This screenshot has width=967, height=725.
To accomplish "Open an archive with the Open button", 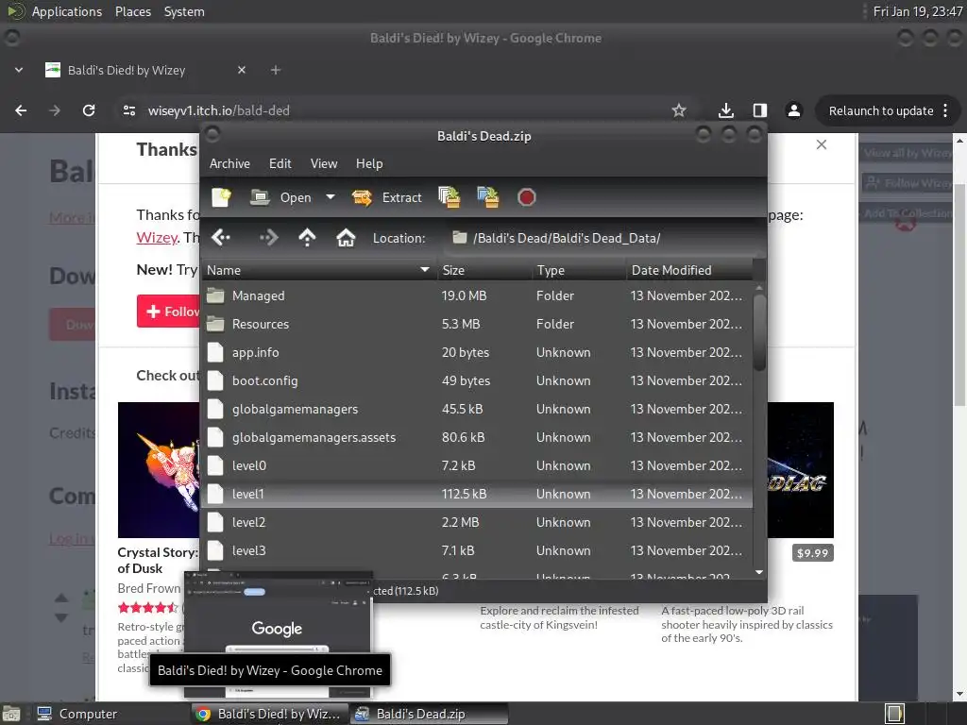I will 281,197.
